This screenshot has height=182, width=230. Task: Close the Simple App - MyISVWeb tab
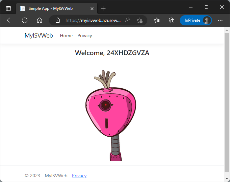[92, 9]
